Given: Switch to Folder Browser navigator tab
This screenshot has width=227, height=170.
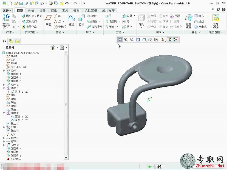Looking at the screenshot, I should tap(11, 41).
